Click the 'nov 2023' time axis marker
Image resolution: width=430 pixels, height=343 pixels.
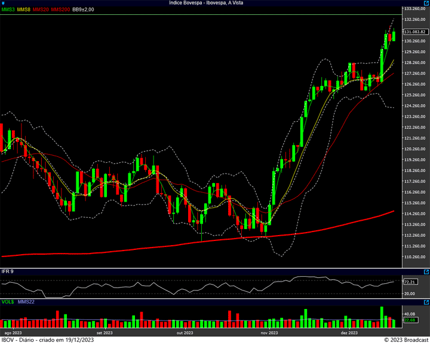(x=269, y=332)
